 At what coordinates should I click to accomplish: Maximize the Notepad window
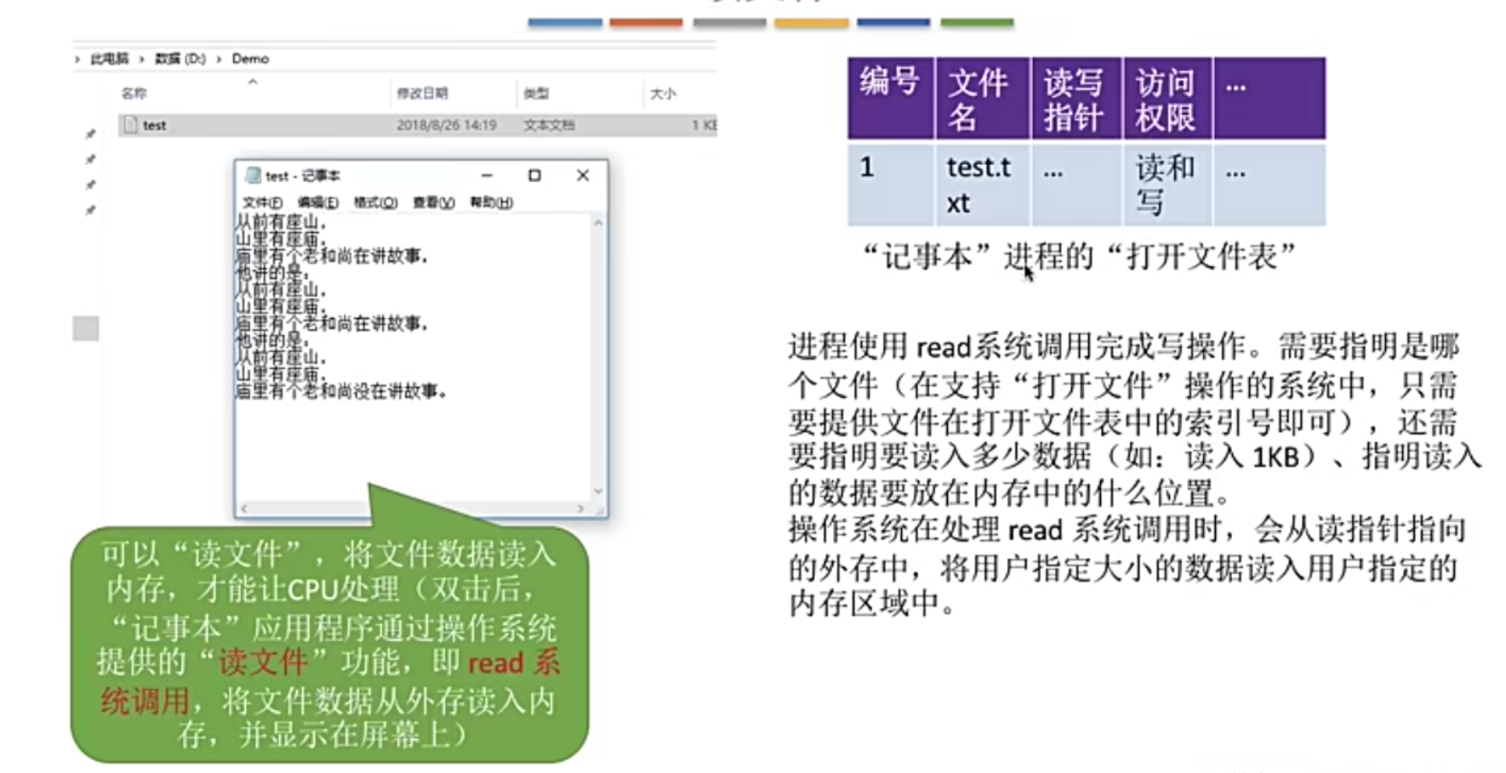pos(534,175)
